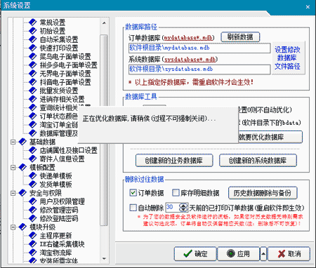This screenshot has height=268, width=316.
Task: Click the icon beside 快递单模板
Action: click(33, 176)
